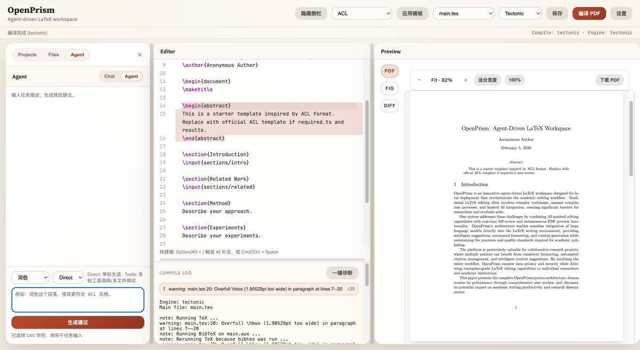Click 编译 PDF button
640x350 pixels.
click(589, 13)
